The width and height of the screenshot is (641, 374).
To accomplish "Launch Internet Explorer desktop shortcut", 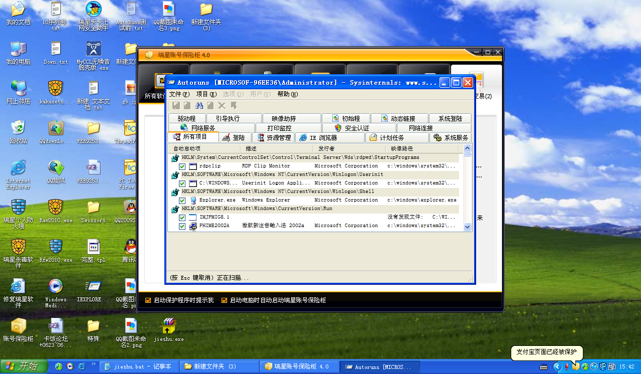I will pyautogui.click(x=18, y=174).
